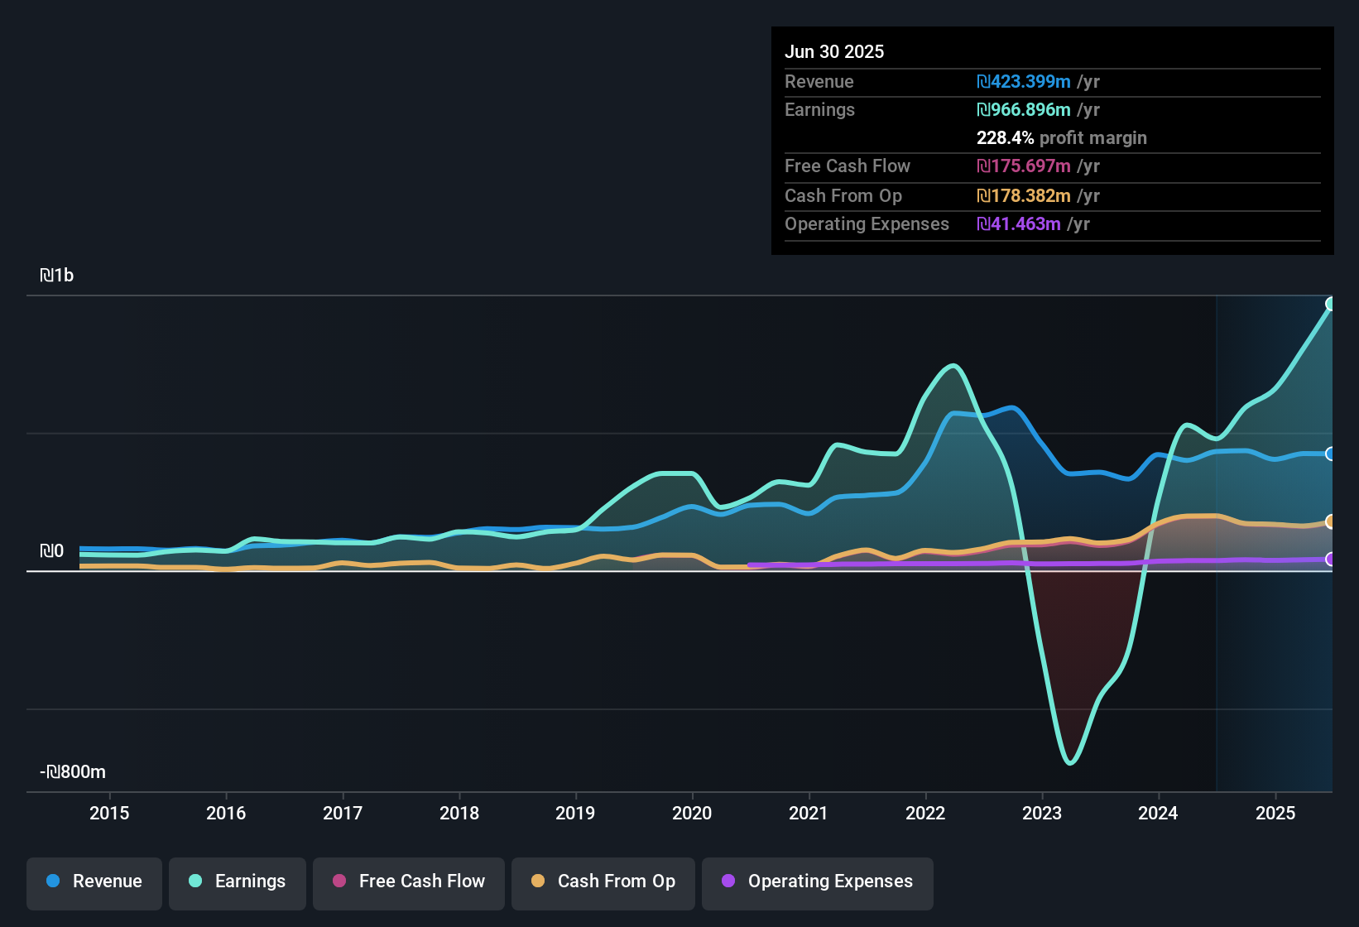
Task: Click the orange Cash From Op dot
Action: click(x=538, y=881)
